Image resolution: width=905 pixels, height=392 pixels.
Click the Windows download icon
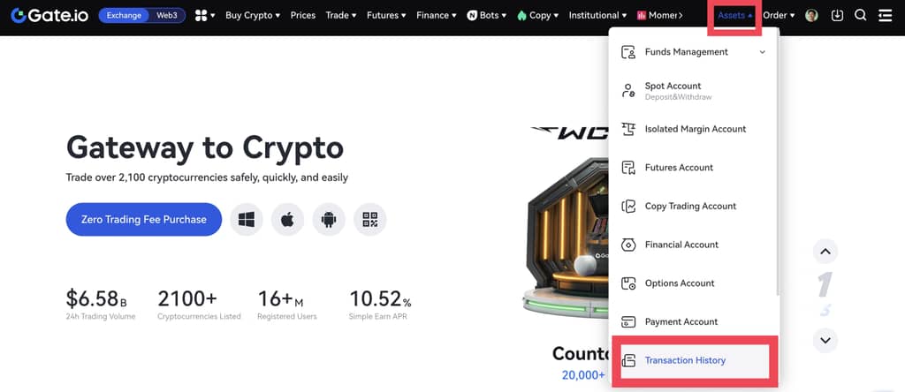[x=247, y=219]
